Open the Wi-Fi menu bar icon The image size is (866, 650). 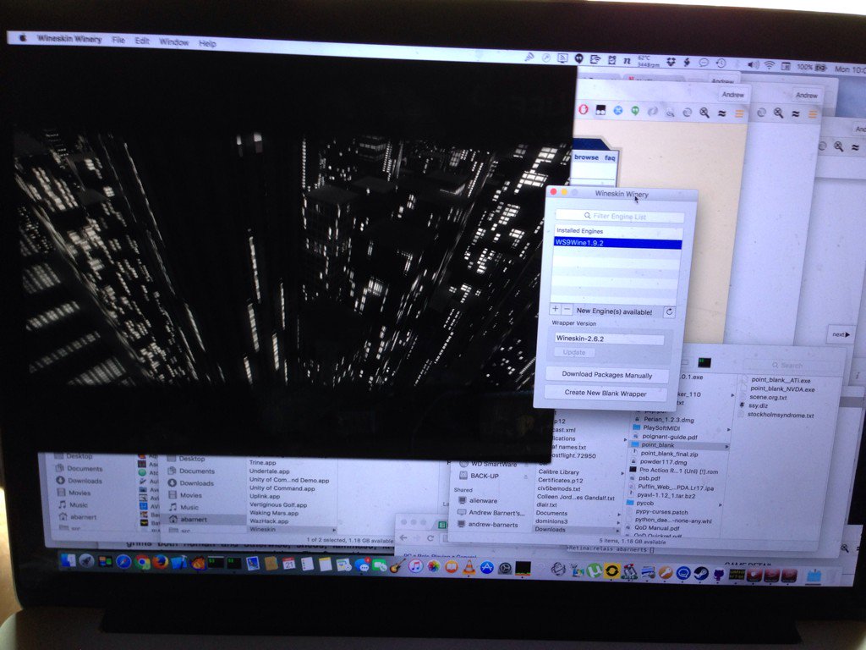point(770,65)
